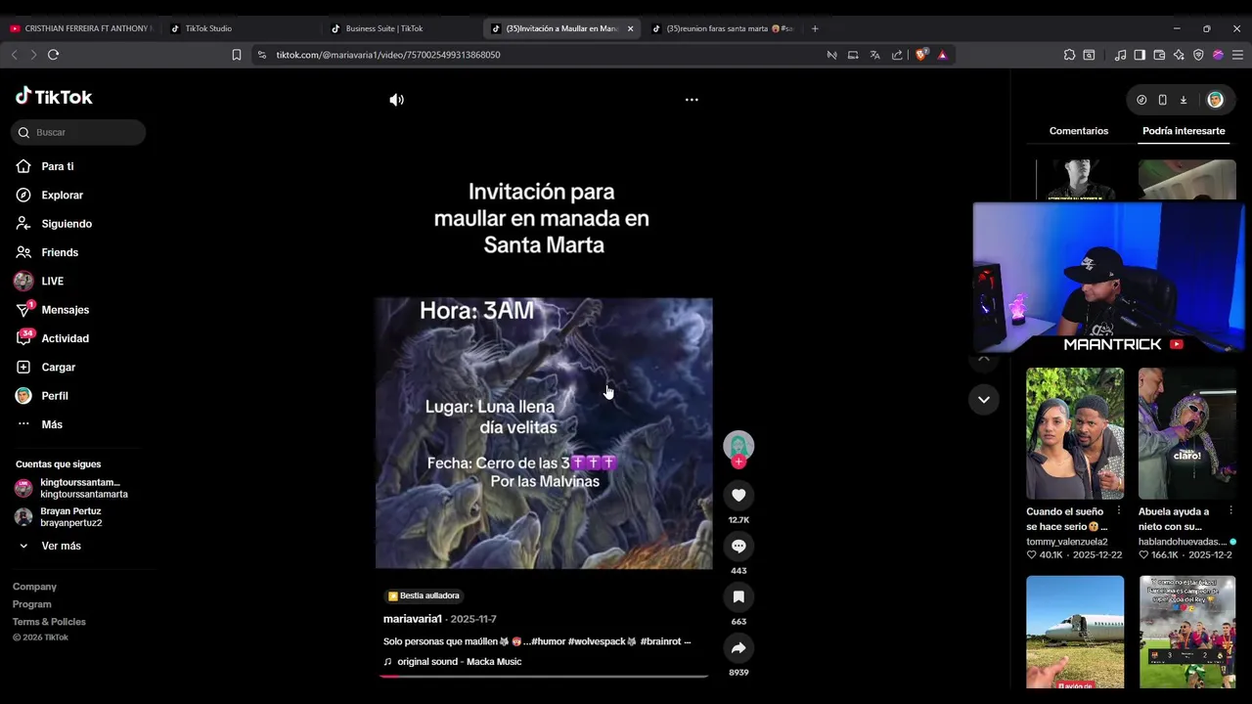Open the airplane video thumbnail
Image resolution: width=1252 pixels, height=704 pixels.
(1075, 632)
